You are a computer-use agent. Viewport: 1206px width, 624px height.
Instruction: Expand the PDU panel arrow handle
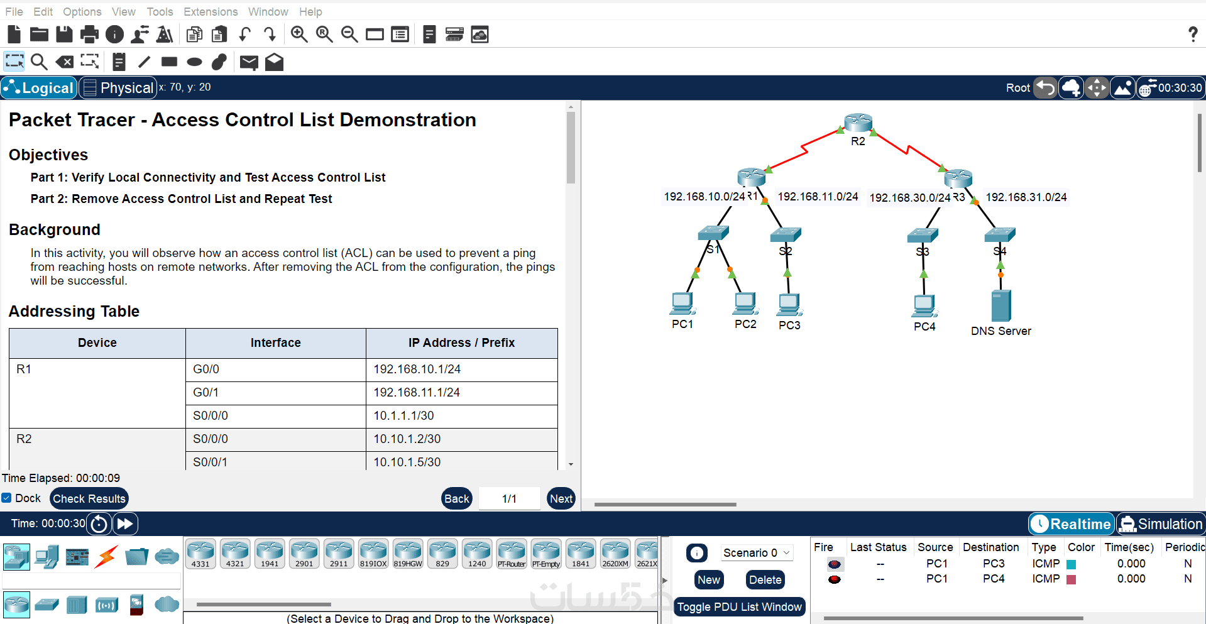[x=665, y=581]
